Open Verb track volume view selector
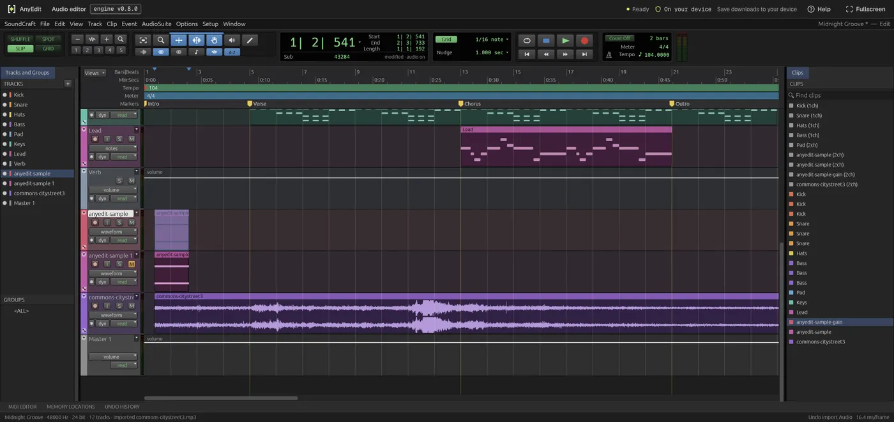This screenshot has width=894, height=422. 112,190
